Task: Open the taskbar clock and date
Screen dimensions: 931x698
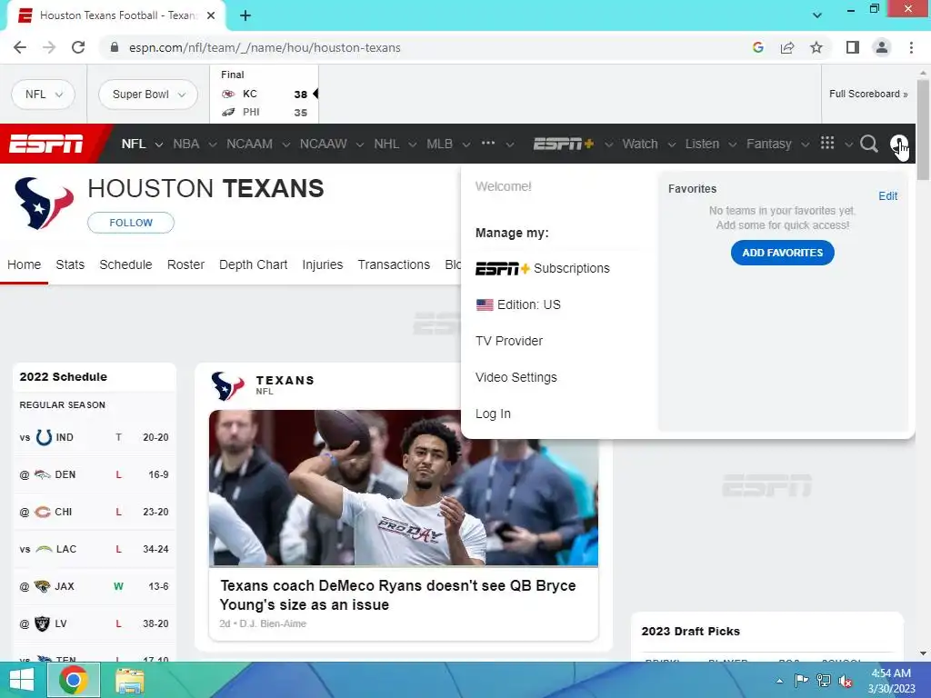Action: pos(891,681)
